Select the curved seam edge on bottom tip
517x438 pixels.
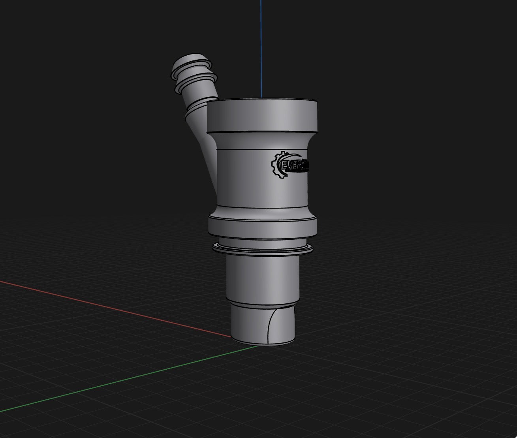269,322
